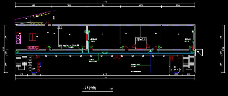Click the red triple-circle fixture in left washroom
Screen dimensions: 228x96
point(39,67)
